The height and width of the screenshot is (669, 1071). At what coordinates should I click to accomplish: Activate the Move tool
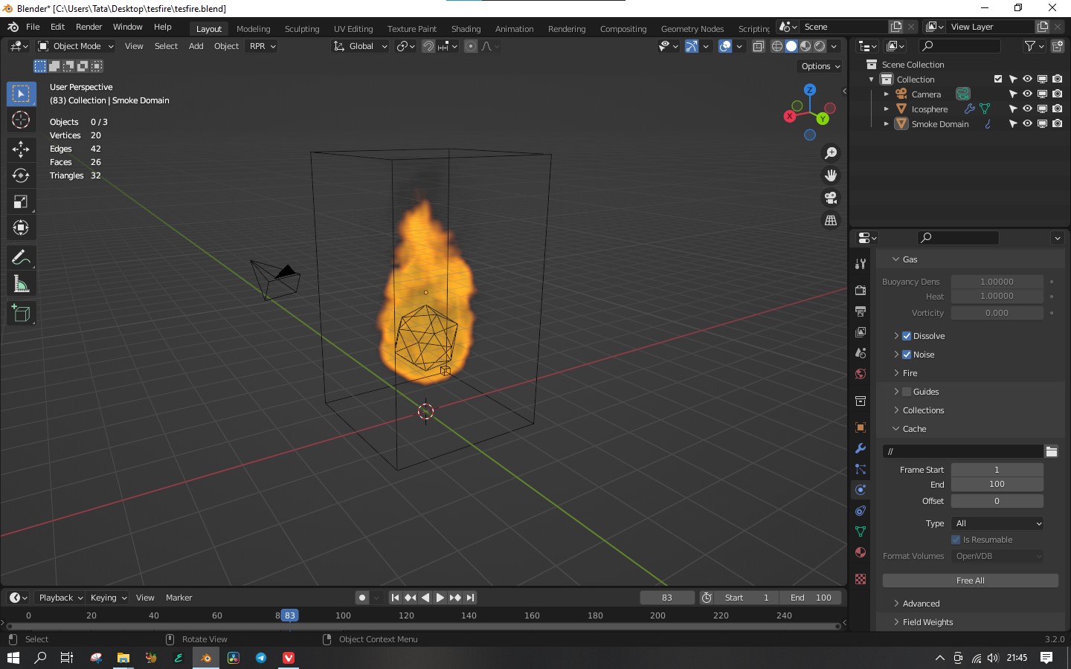[21, 149]
